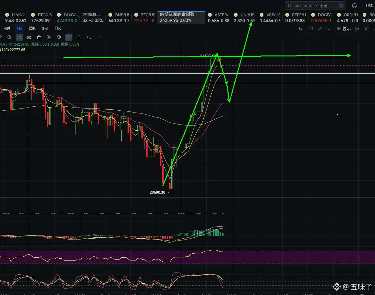Click the trash icon to delete drawings
This screenshot has width=375, height=295.
pos(79,37)
